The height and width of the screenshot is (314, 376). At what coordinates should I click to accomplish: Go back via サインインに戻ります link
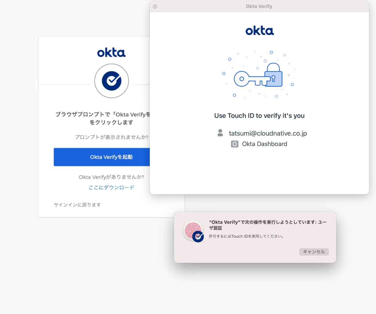coord(77,205)
